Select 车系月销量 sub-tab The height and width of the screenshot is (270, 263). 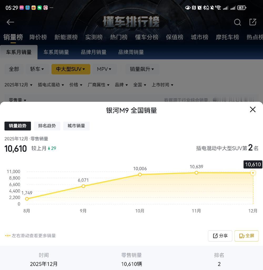click(19, 52)
